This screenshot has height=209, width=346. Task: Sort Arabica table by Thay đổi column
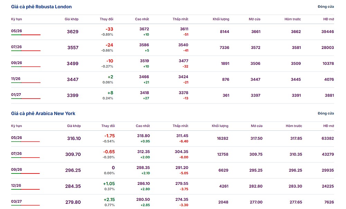tap(108, 126)
